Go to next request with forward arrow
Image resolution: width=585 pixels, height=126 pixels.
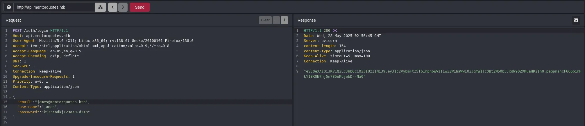(x=123, y=7)
